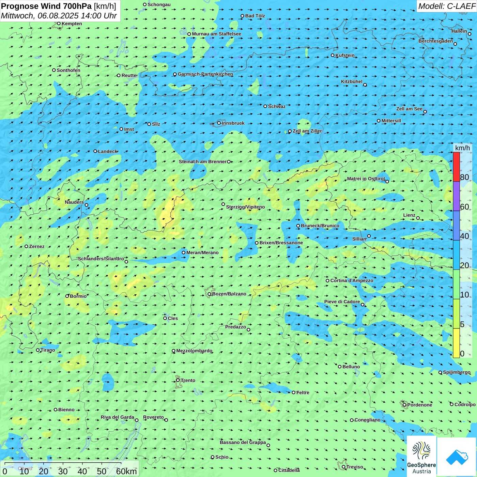Click the Trento city marker

tap(178, 380)
